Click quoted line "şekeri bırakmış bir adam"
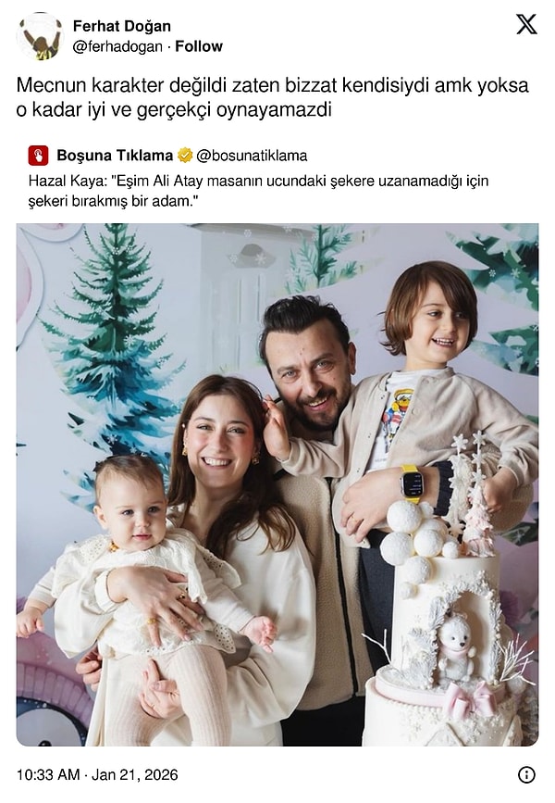Screen dimensions: 555x803 point(113,201)
